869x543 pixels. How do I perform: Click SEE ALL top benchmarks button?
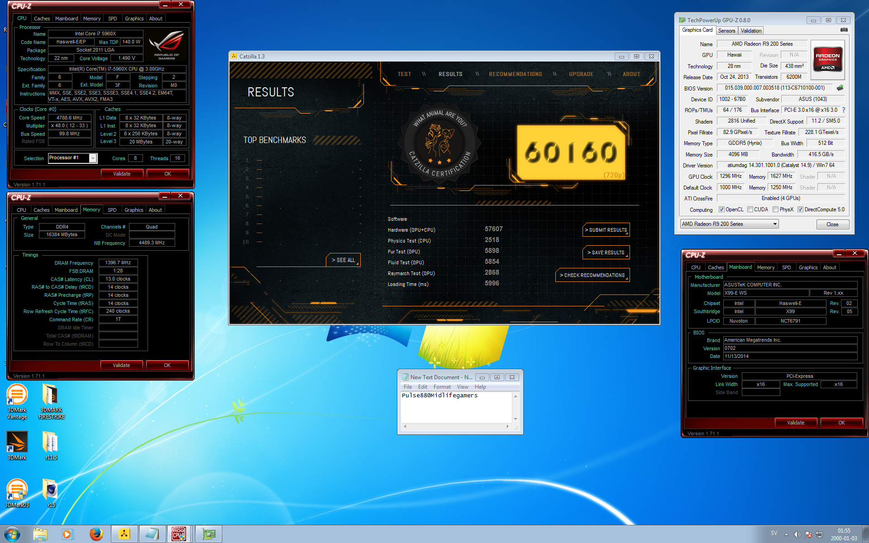tap(343, 260)
